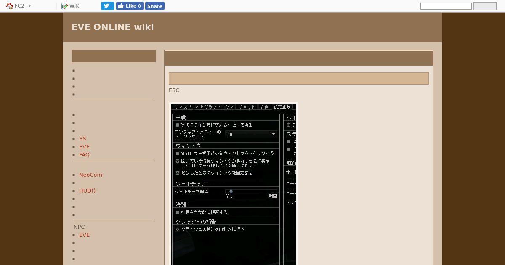
Task: Click the Twitter bird button
Action: point(107,6)
